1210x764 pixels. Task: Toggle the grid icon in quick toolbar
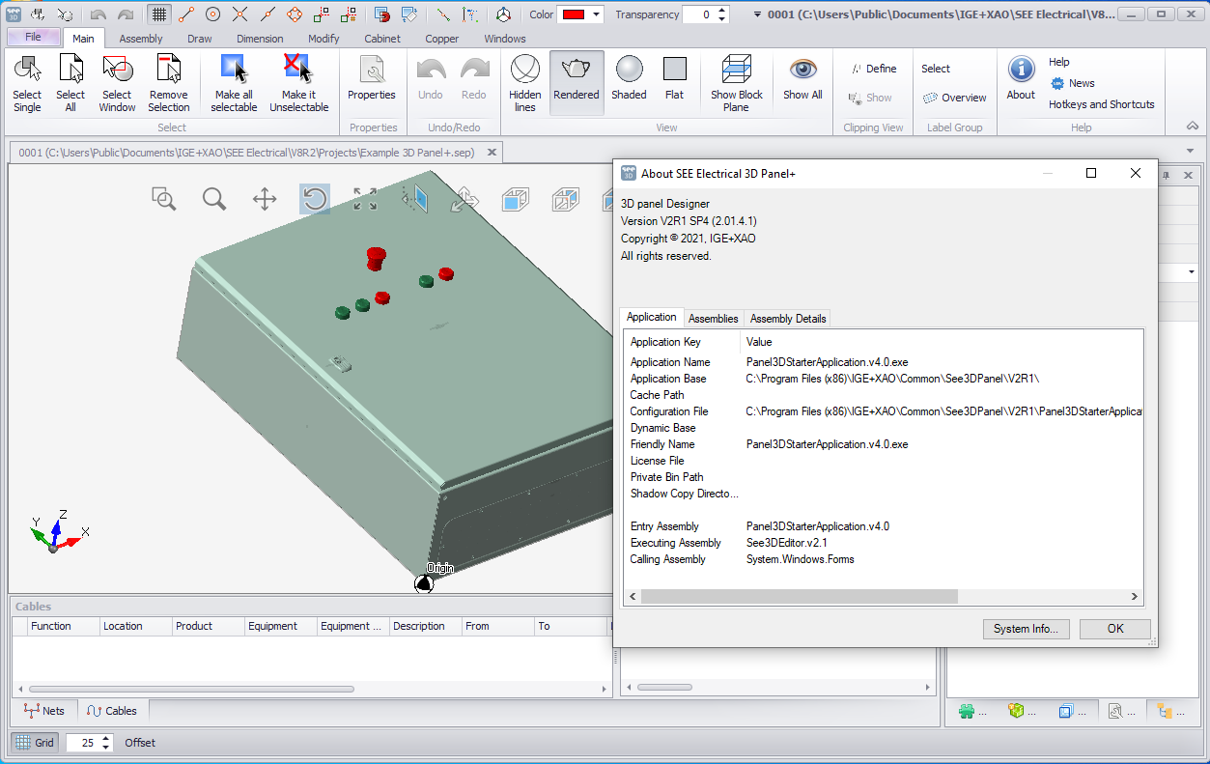pyautogui.click(x=158, y=14)
